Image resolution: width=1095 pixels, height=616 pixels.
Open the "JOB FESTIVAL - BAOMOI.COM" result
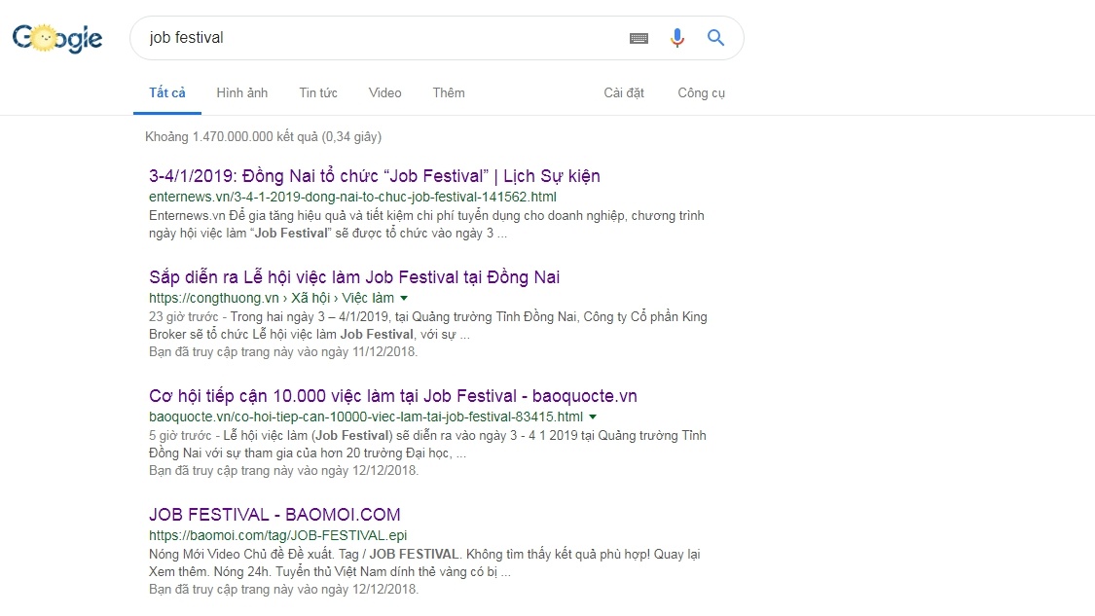(x=274, y=515)
